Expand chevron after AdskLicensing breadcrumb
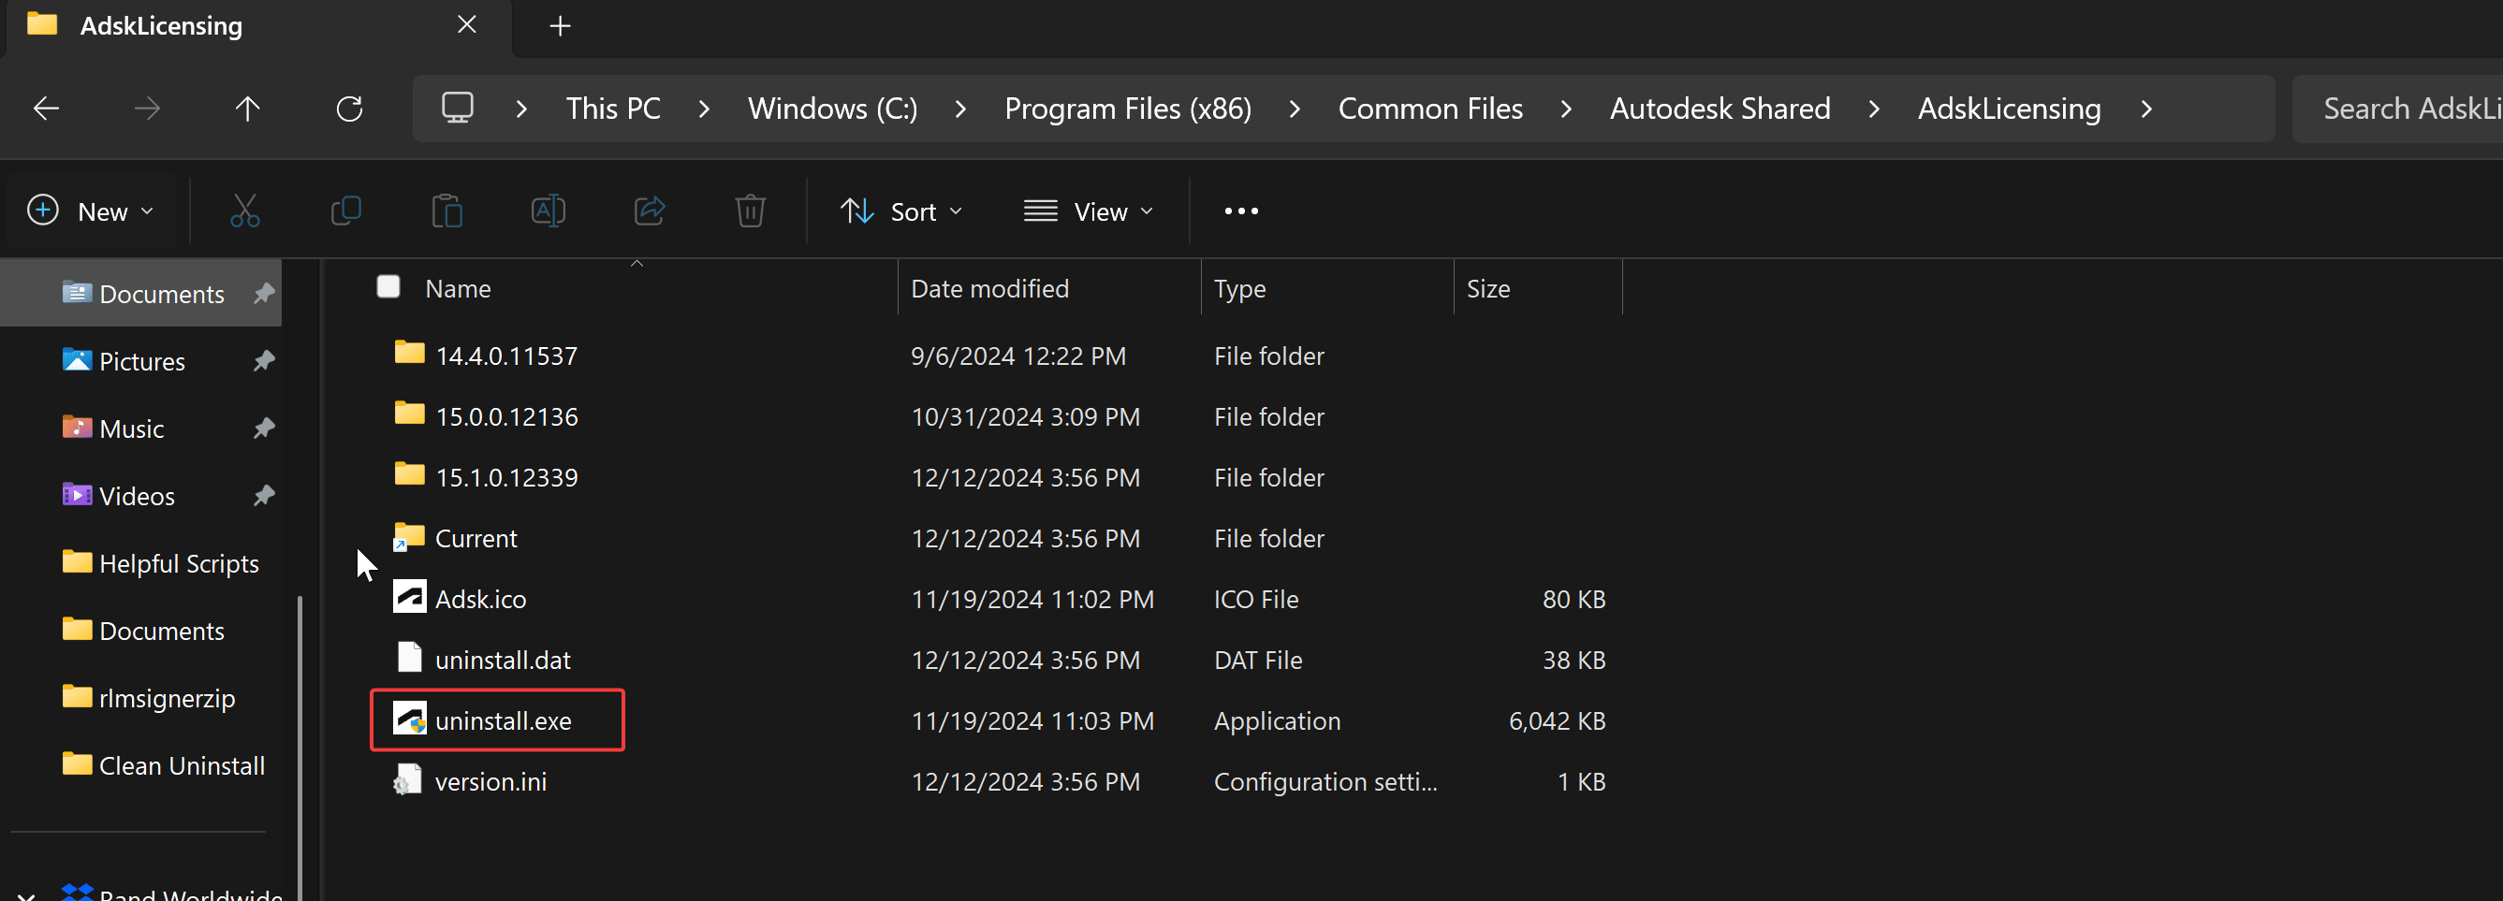The height and width of the screenshot is (901, 2503). [x=2145, y=109]
